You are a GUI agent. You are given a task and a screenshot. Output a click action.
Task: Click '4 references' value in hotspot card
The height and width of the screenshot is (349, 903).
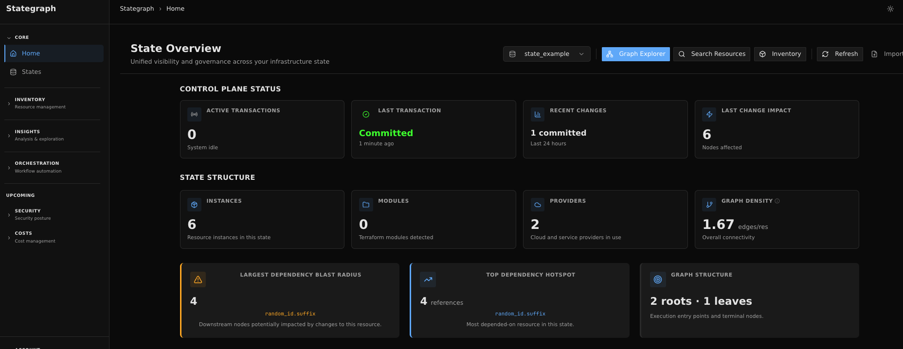pyautogui.click(x=442, y=302)
